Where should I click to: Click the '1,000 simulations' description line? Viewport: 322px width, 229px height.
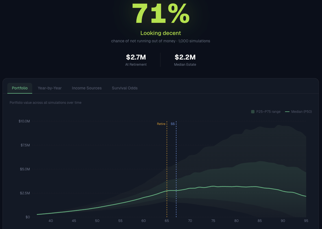[x=161, y=41]
